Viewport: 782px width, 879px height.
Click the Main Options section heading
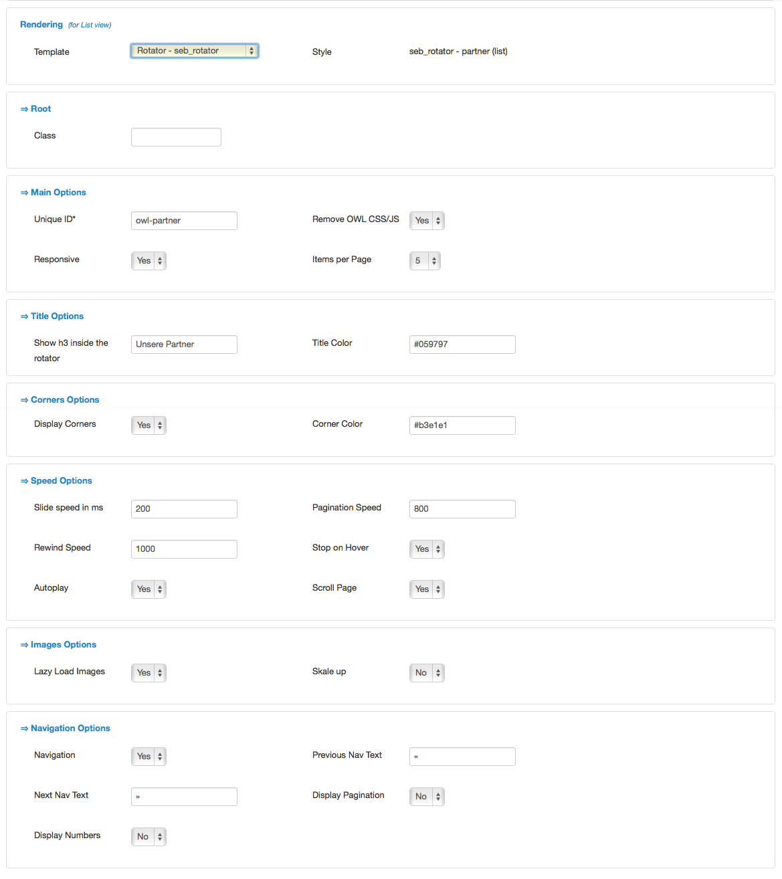(x=54, y=193)
